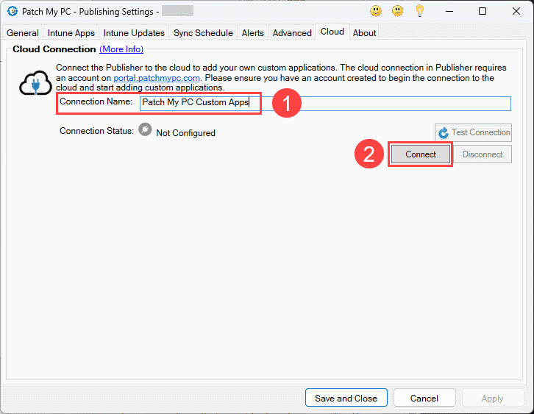This screenshot has width=534, height=414.
Task: Open the Alerts tab
Action: (253, 33)
